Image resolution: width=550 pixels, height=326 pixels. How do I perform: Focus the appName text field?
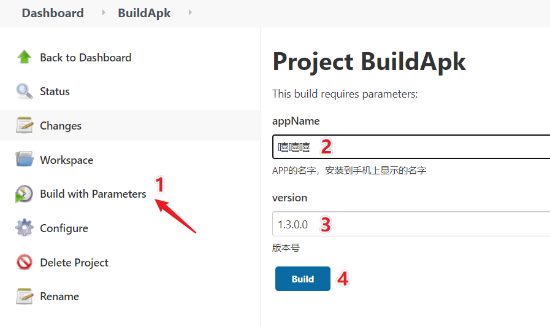pos(411,147)
